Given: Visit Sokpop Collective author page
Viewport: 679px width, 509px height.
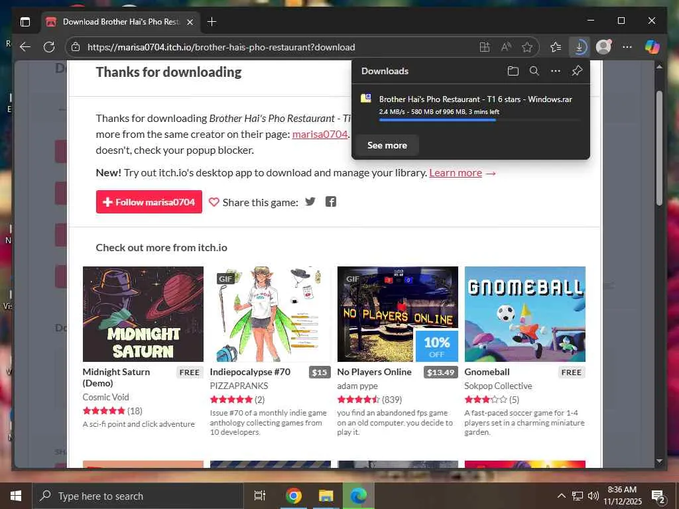Looking at the screenshot, I should tap(498, 386).
